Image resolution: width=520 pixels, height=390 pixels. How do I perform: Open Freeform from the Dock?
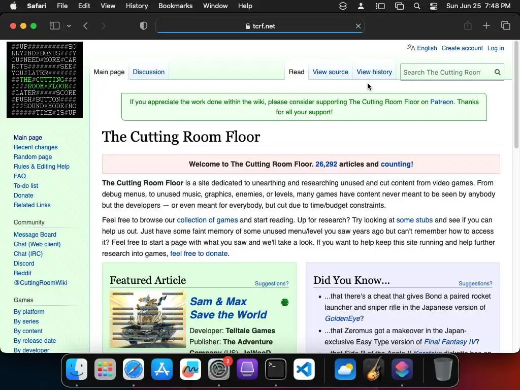(x=190, y=369)
